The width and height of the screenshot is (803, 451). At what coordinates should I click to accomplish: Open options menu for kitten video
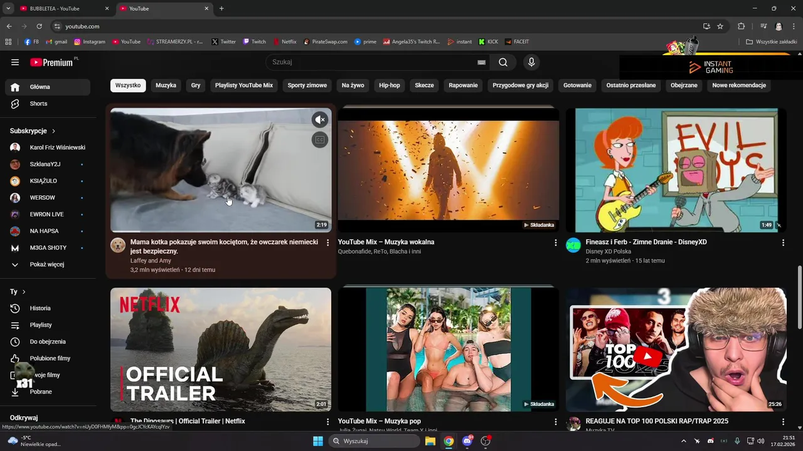tap(327, 242)
